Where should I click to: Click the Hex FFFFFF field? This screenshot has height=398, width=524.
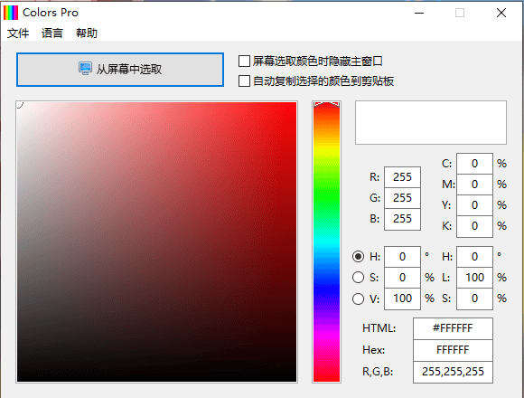coord(453,350)
